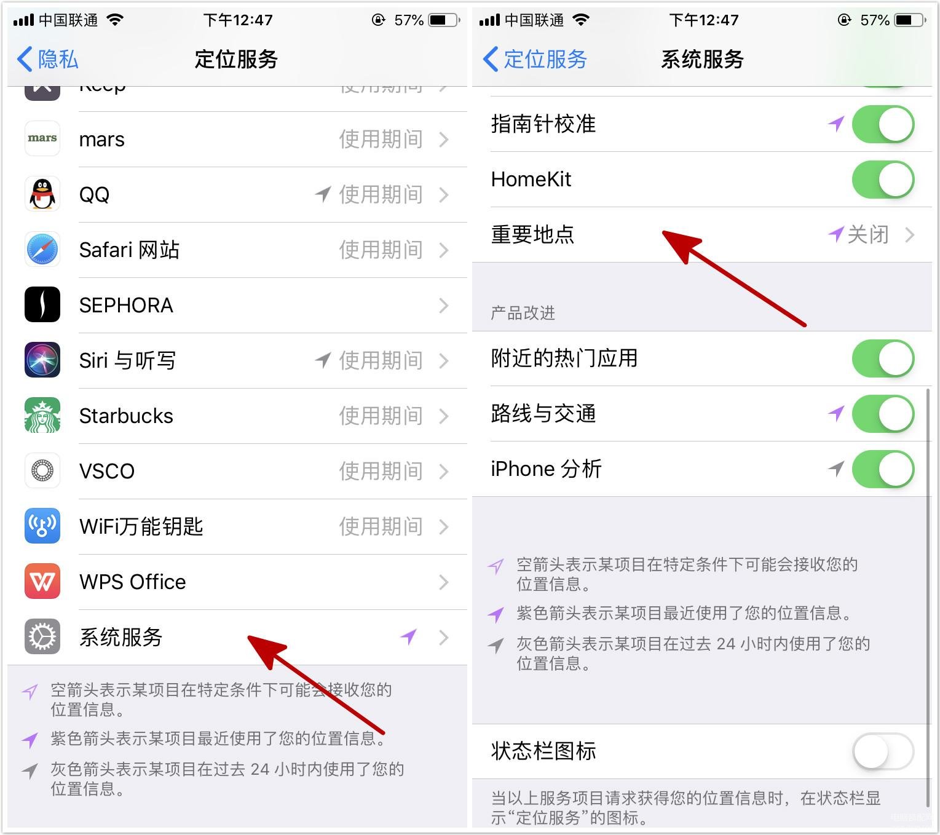
Task: Tap the WiFi万能钥匙 app icon
Action: click(x=42, y=526)
